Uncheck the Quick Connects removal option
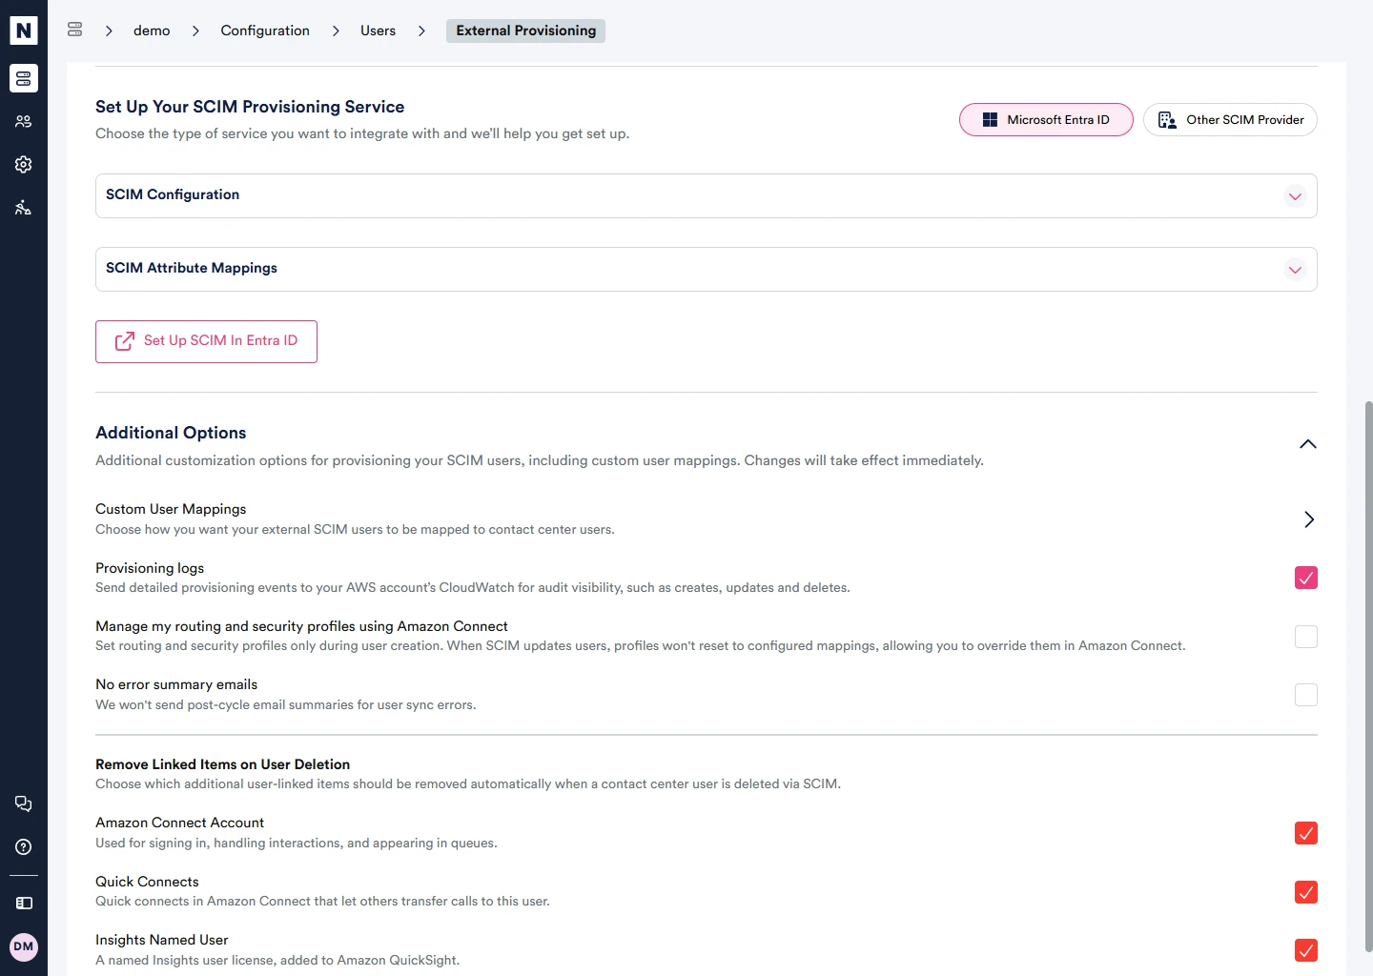Screen dimensions: 1373x976 (x=1305, y=892)
